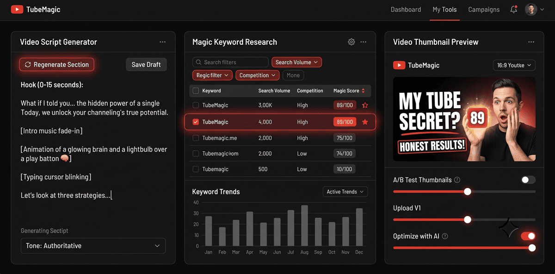
Task: Star the TubeMagic 3,00K row
Action: [365, 105]
